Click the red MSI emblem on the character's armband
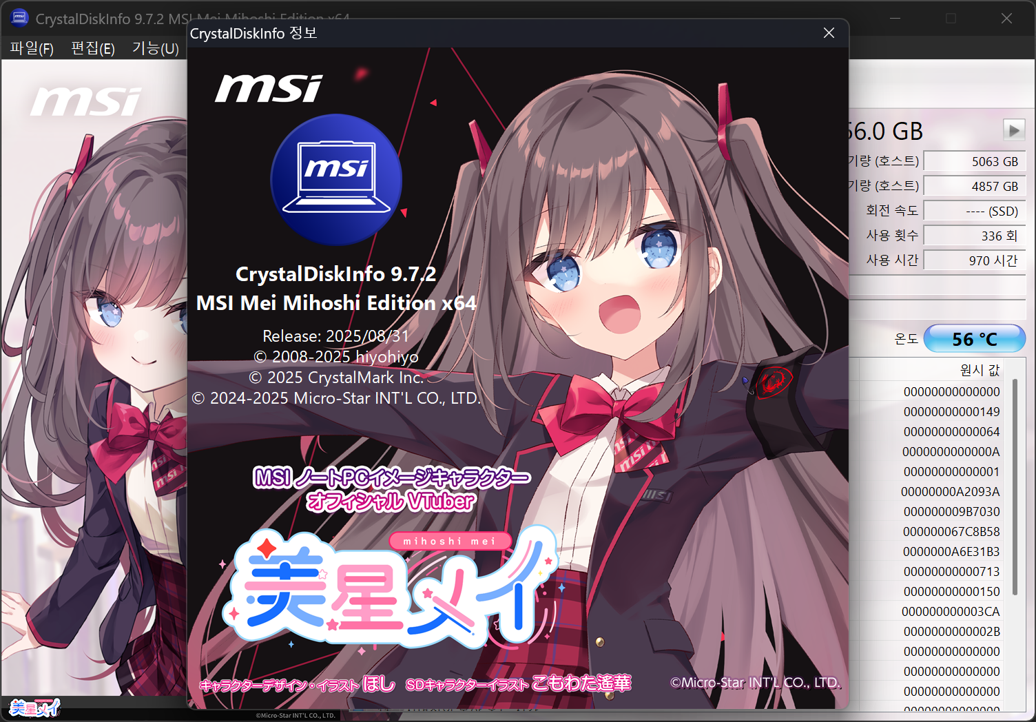 pos(774,381)
